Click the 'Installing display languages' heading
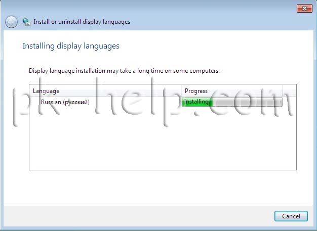The height and width of the screenshot is (231, 317). click(71, 46)
